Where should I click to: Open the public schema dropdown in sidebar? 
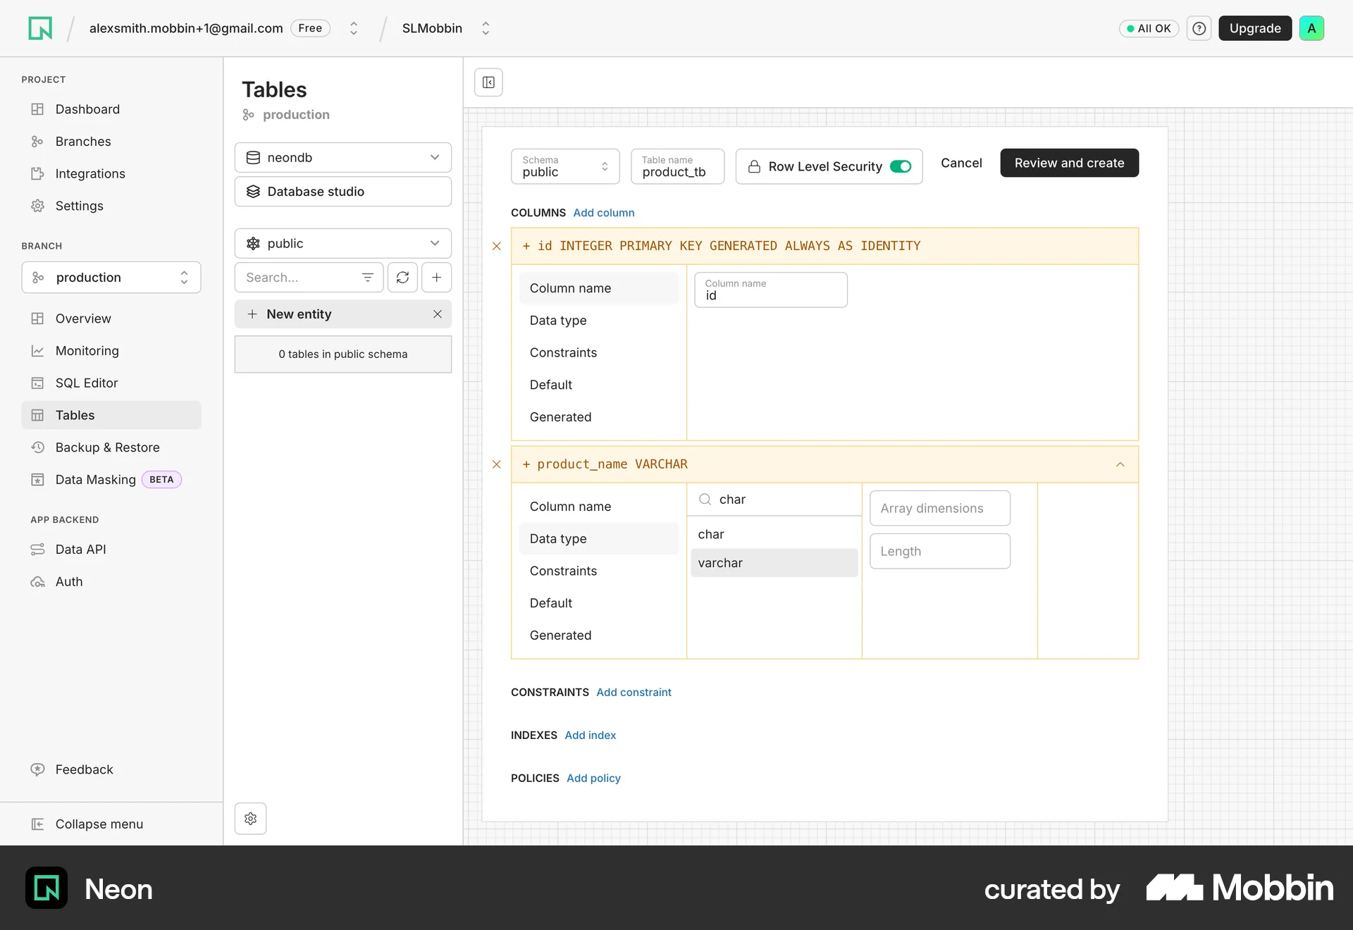[x=343, y=244]
